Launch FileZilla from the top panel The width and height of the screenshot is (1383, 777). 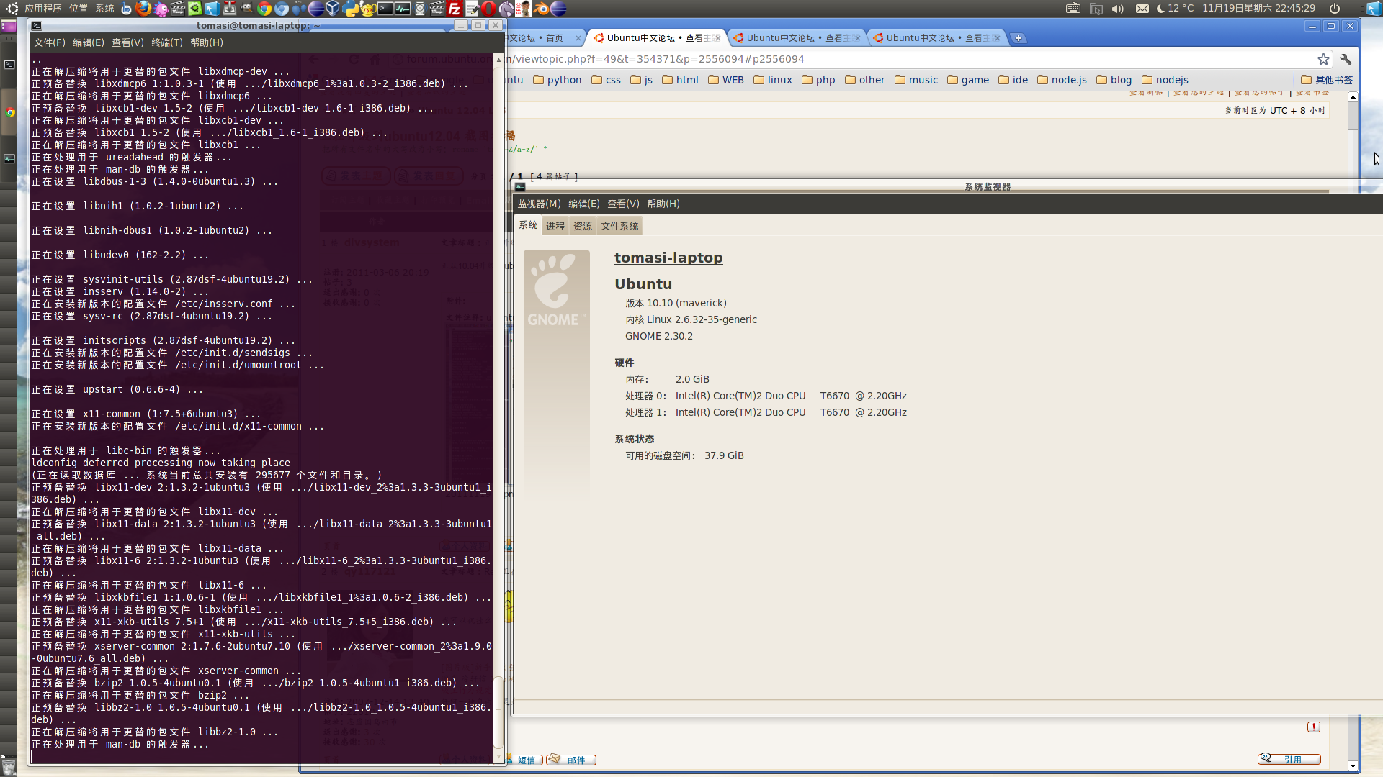click(455, 9)
